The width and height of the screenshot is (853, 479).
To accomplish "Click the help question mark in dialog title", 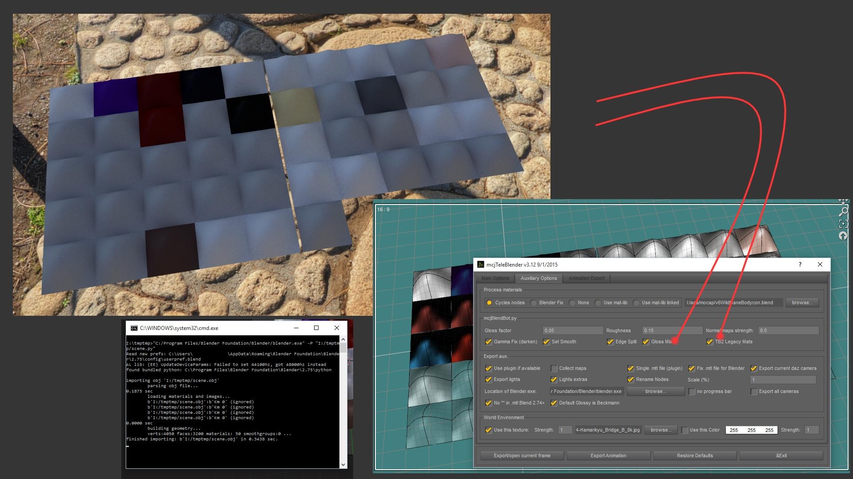I will click(x=800, y=264).
